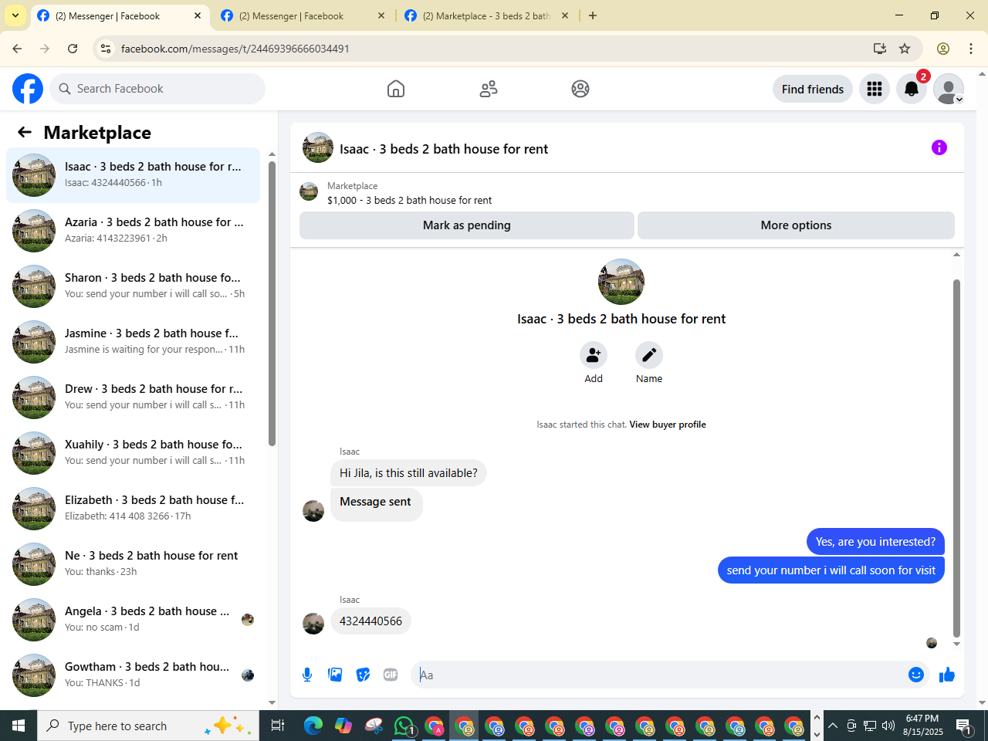Open the install app icon in address bar
The width and height of the screenshot is (988, 741).
880,49
